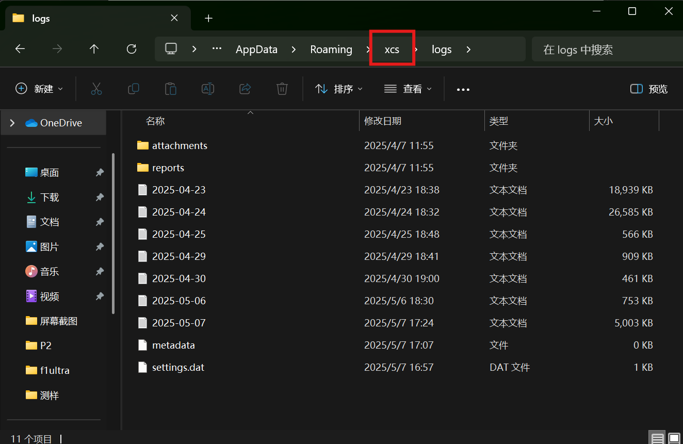
Task: Open the See more ellipsis menu
Action: click(x=463, y=89)
